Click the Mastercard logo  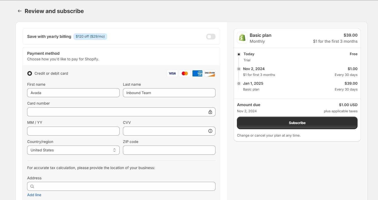[x=185, y=73]
